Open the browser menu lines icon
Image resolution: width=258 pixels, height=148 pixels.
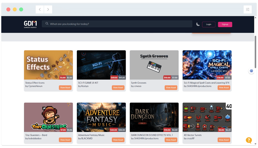coord(248,9)
